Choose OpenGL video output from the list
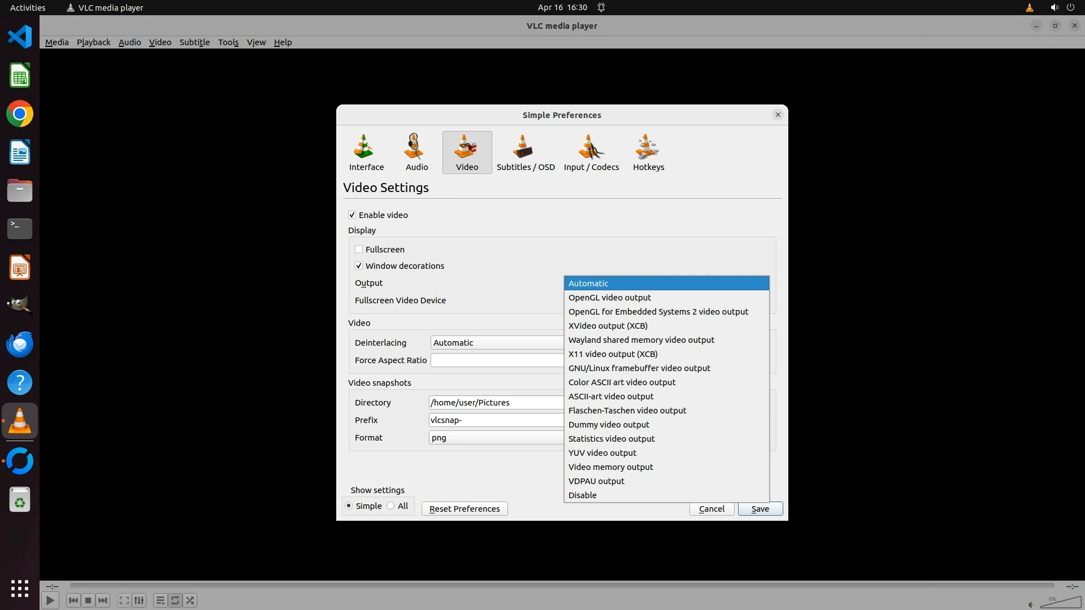This screenshot has width=1085, height=610. tap(609, 298)
